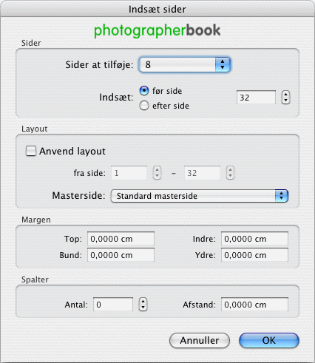Screen dimensions: 315x363
Task: Select the før side radio button
Action: (144, 91)
